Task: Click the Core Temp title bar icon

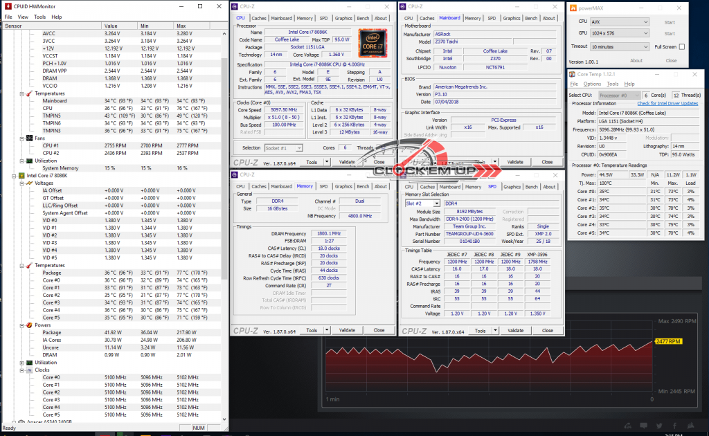Action: click(x=572, y=74)
